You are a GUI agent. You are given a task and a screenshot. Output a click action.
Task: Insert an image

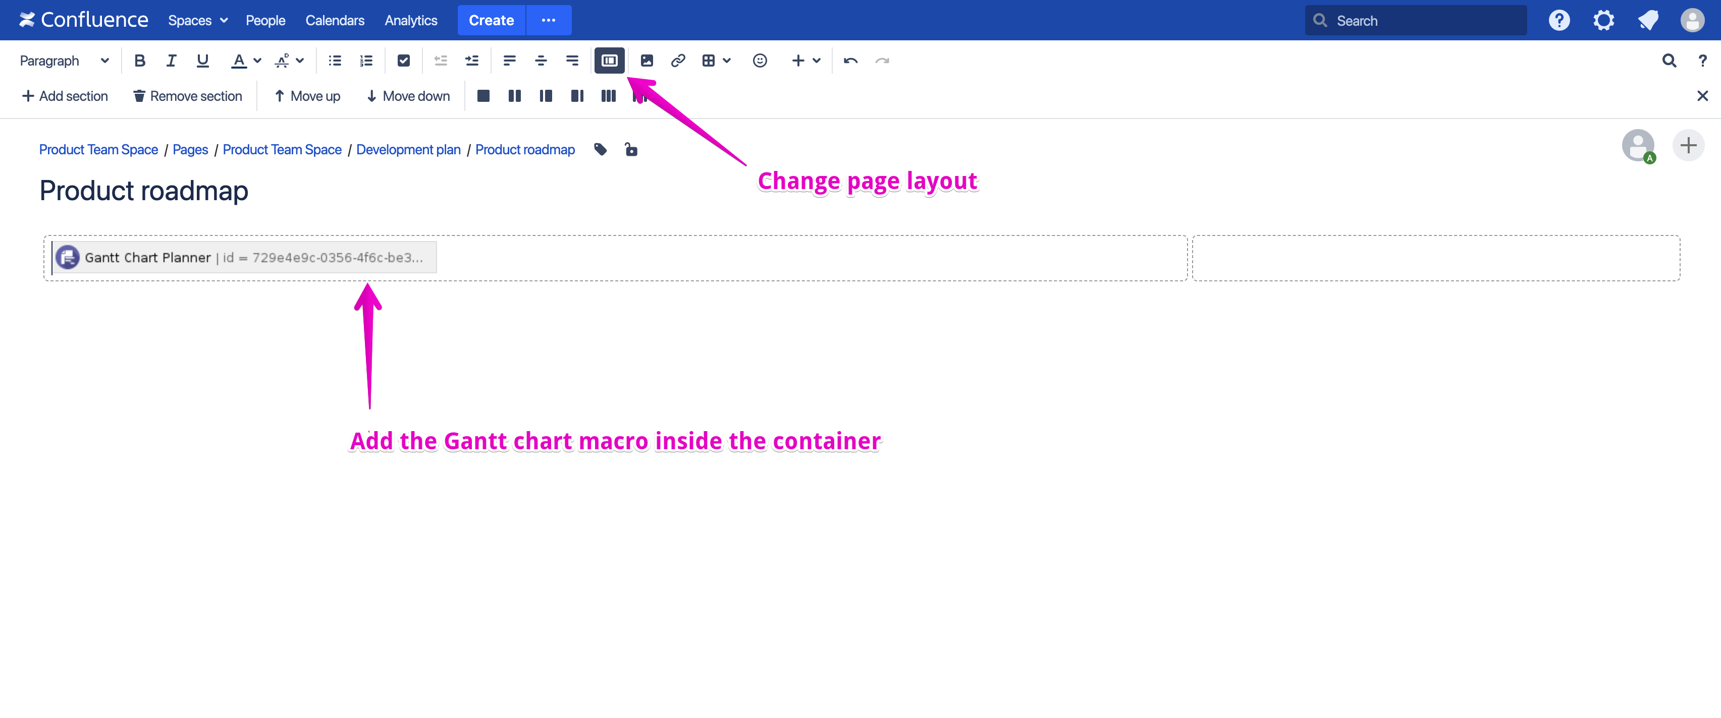pos(646,61)
